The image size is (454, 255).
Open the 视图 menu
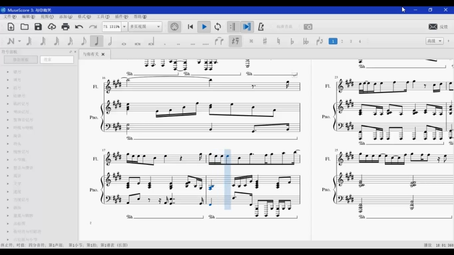tap(47, 17)
